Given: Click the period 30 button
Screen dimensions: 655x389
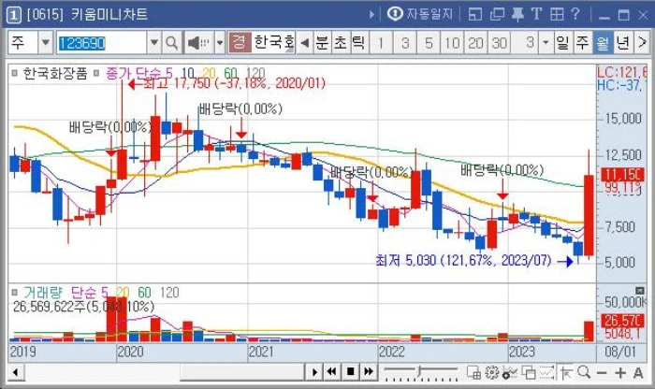Looking at the screenshot, I should (x=500, y=43).
